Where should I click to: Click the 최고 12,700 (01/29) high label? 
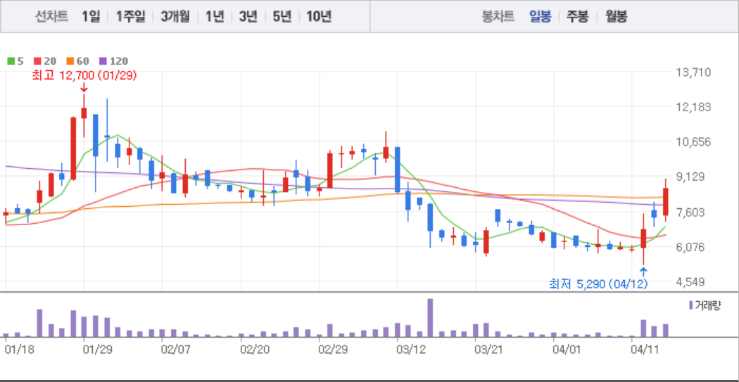pos(84,75)
